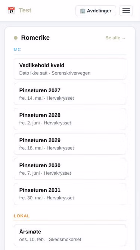
Task: Click the Romerike colored dot
Action: pos(16,38)
